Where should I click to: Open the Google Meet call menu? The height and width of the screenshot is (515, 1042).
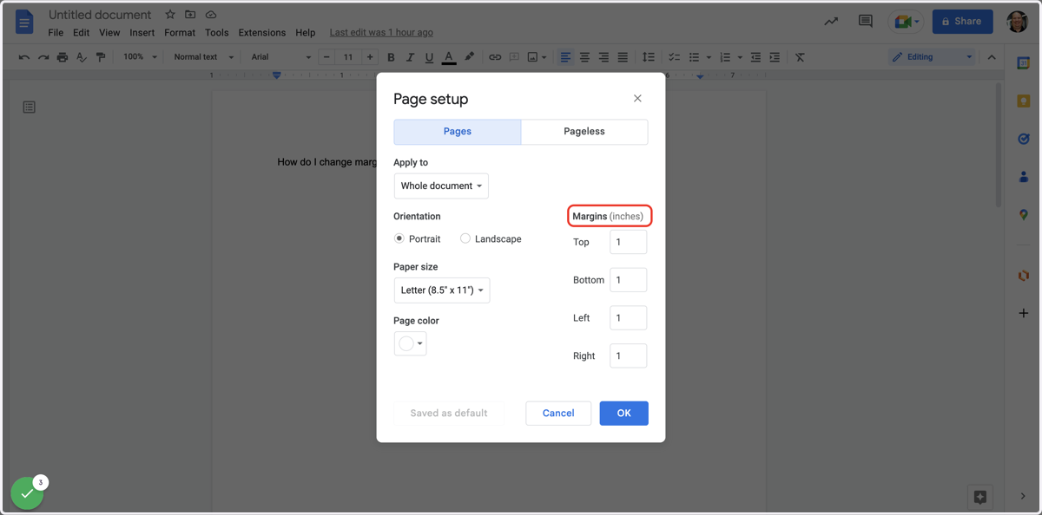[x=906, y=22]
